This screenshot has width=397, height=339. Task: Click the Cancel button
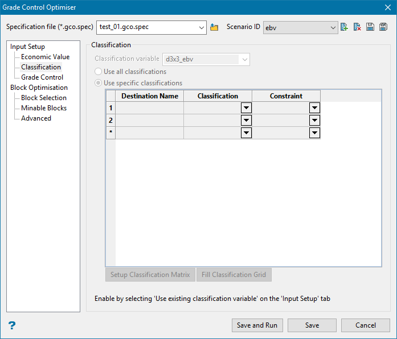[365, 325]
